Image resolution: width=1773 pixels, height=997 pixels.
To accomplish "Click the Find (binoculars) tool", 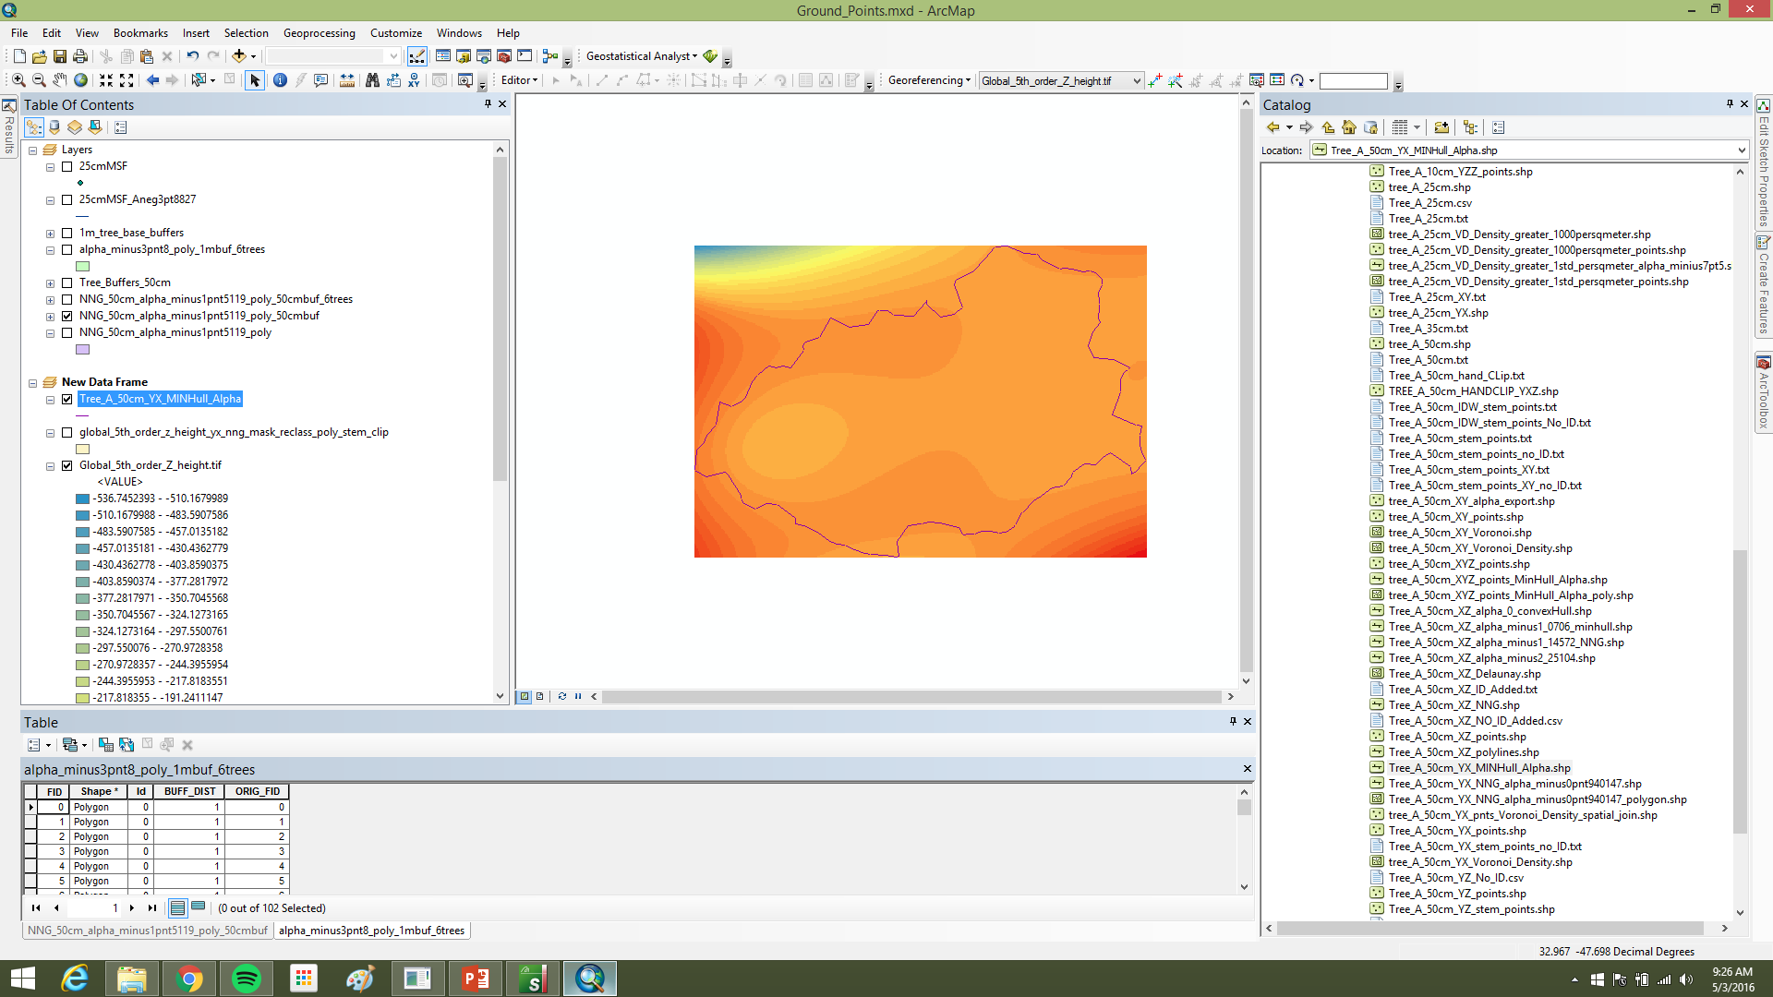I will pos(371,80).
